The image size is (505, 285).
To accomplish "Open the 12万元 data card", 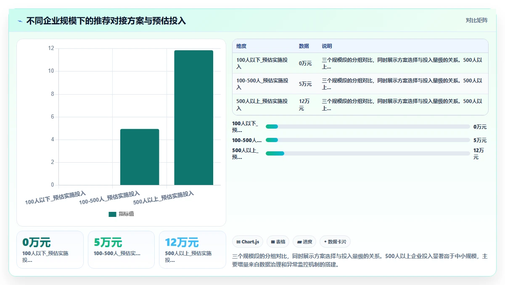I will pyautogui.click(x=193, y=249).
